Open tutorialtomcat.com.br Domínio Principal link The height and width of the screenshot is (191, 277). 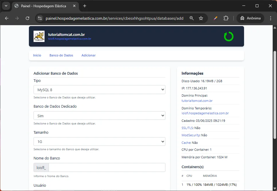pyautogui.click(x=197, y=101)
